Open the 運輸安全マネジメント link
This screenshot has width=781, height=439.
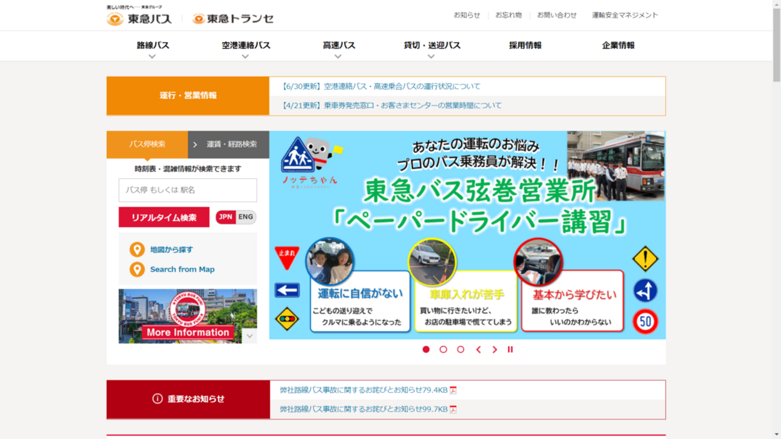pos(625,15)
